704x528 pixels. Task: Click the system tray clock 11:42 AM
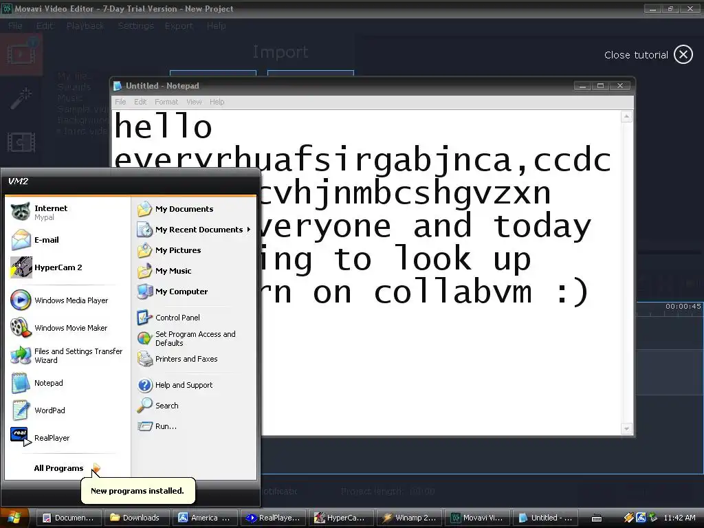[679, 518]
